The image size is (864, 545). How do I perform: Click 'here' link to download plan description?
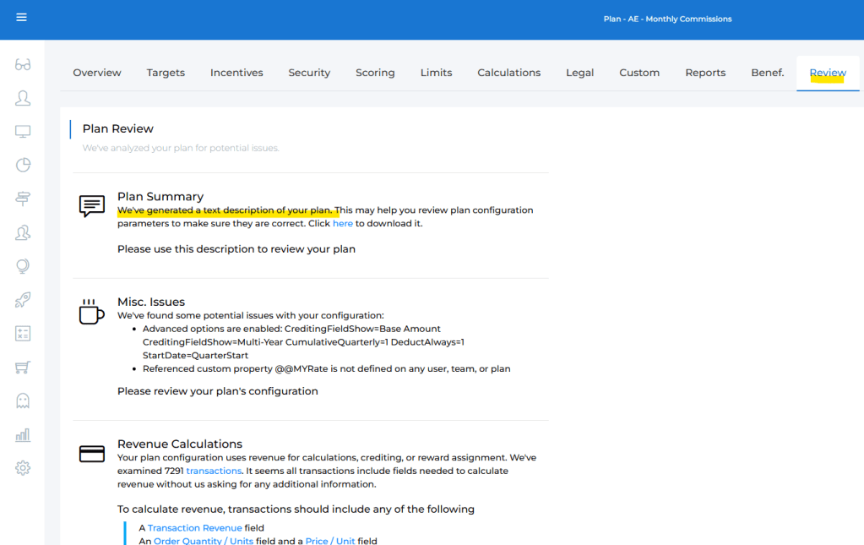(342, 224)
